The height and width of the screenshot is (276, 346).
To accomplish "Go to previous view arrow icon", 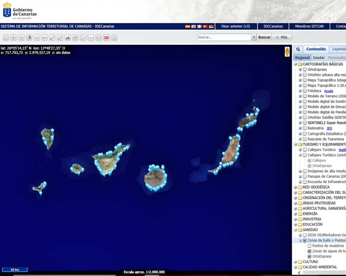I will (x=37, y=38).
